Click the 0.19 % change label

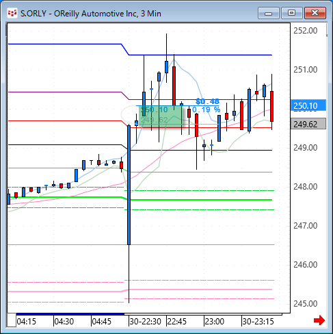207,110
